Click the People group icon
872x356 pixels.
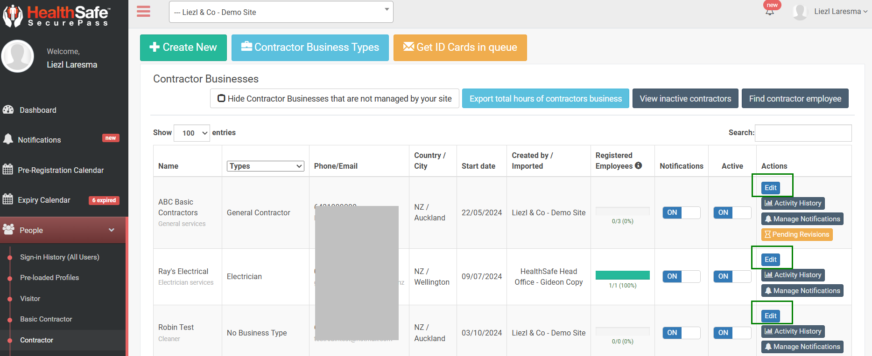click(8, 229)
